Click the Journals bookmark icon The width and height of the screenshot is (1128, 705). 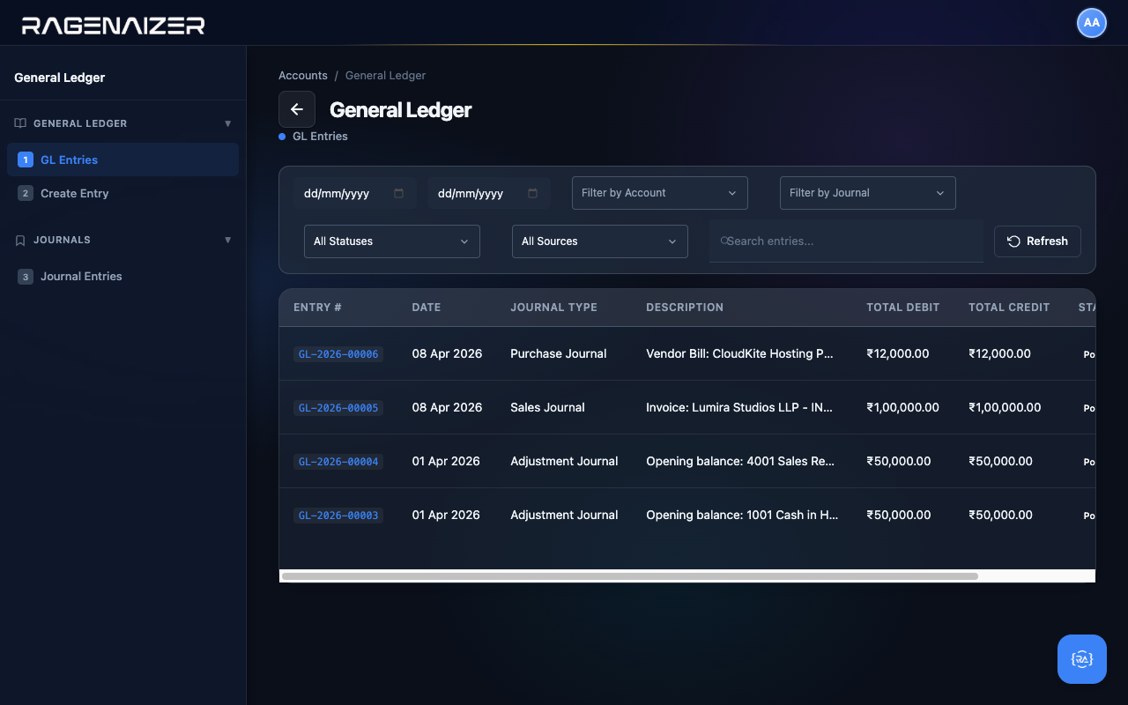point(20,240)
